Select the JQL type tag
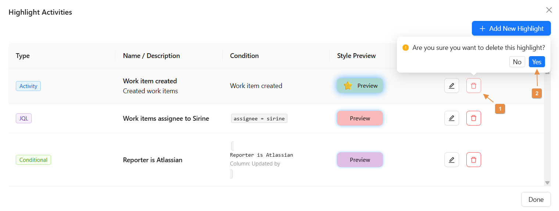This screenshot has height=211, width=559. coord(24,119)
